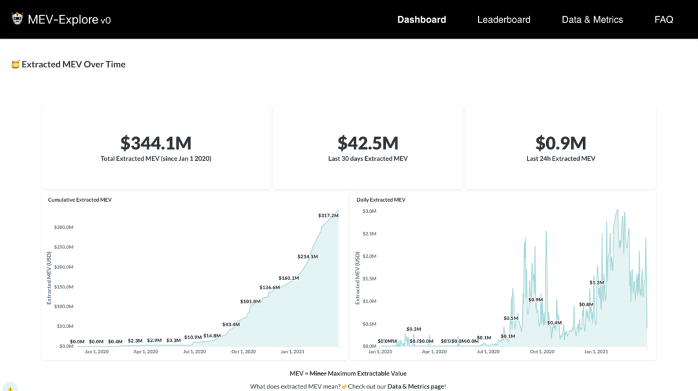Click the honey pot emoji beside the heading

click(16, 65)
